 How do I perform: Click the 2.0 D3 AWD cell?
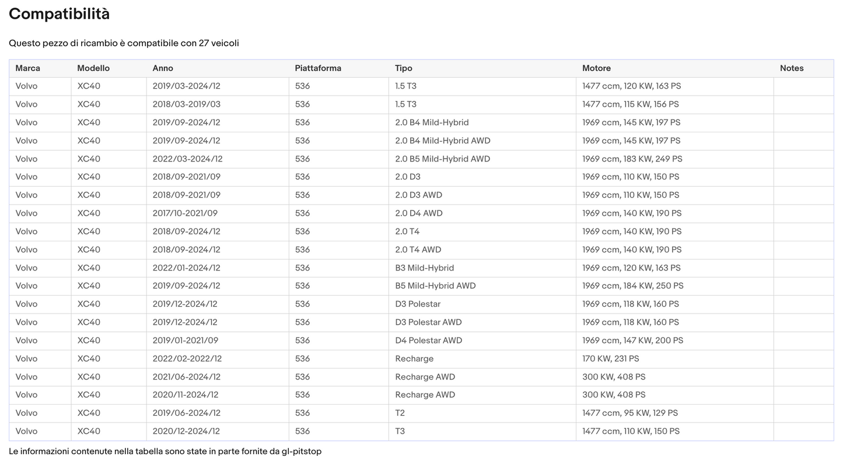[x=482, y=195]
